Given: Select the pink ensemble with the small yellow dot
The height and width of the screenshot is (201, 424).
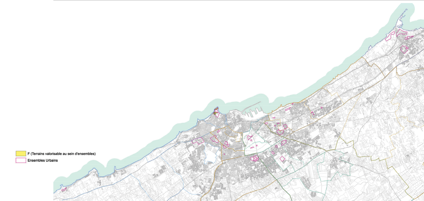Looking at the screenshot, I should [280, 132].
